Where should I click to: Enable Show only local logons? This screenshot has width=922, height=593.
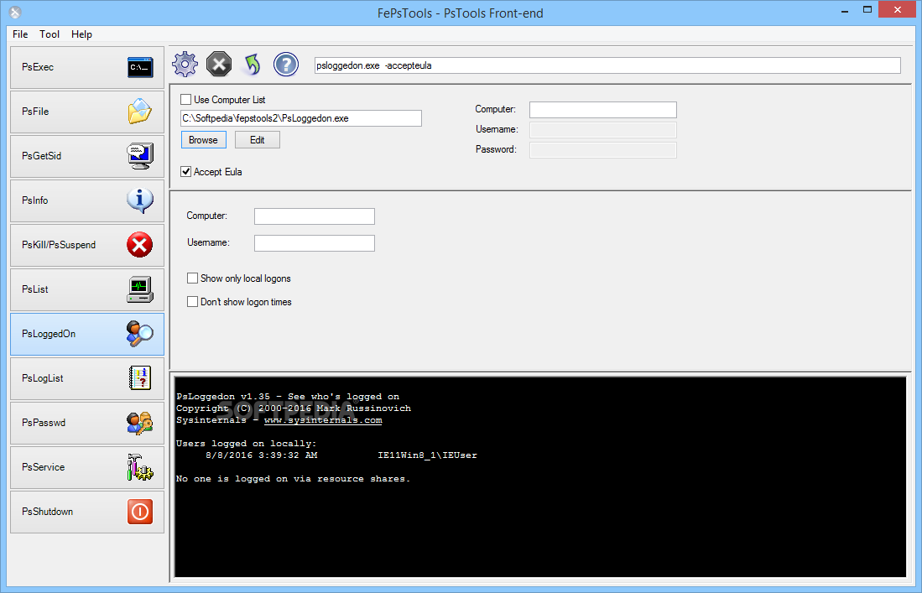click(x=192, y=278)
